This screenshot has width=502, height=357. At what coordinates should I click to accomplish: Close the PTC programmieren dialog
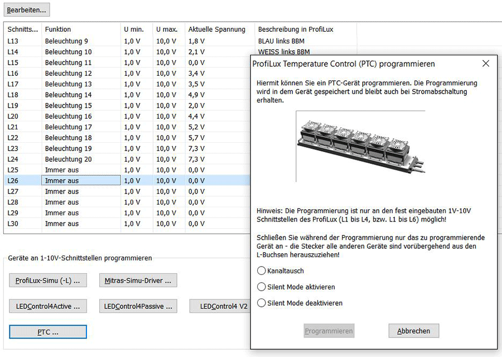pyautogui.click(x=485, y=64)
